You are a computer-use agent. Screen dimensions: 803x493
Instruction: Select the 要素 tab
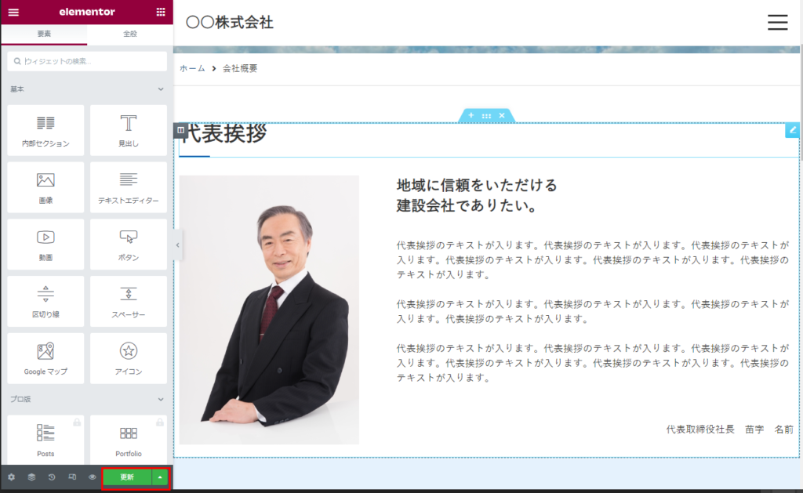[44, 34]
